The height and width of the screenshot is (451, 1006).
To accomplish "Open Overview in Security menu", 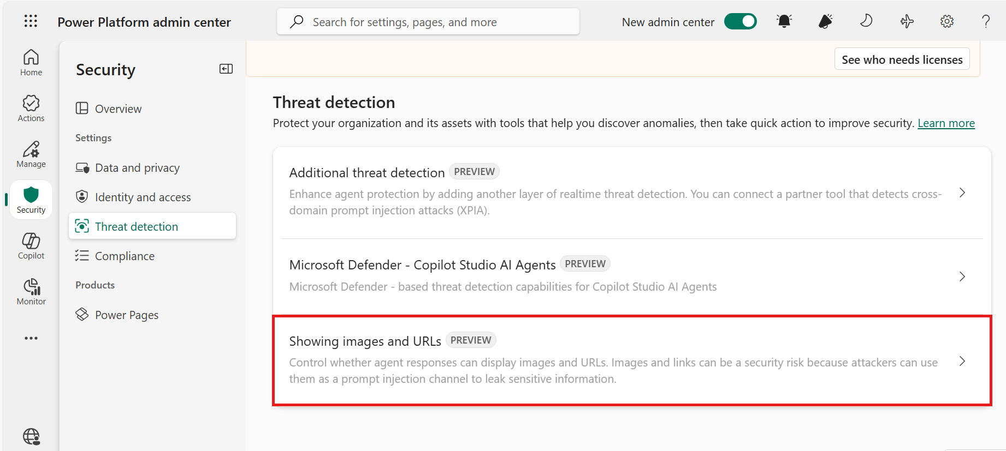I will (152, 109).
